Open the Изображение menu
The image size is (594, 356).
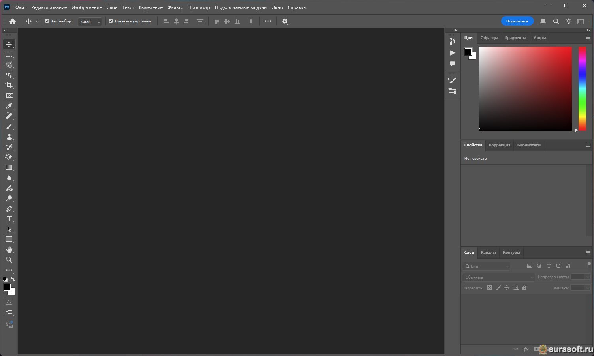[x=87, y=7]
